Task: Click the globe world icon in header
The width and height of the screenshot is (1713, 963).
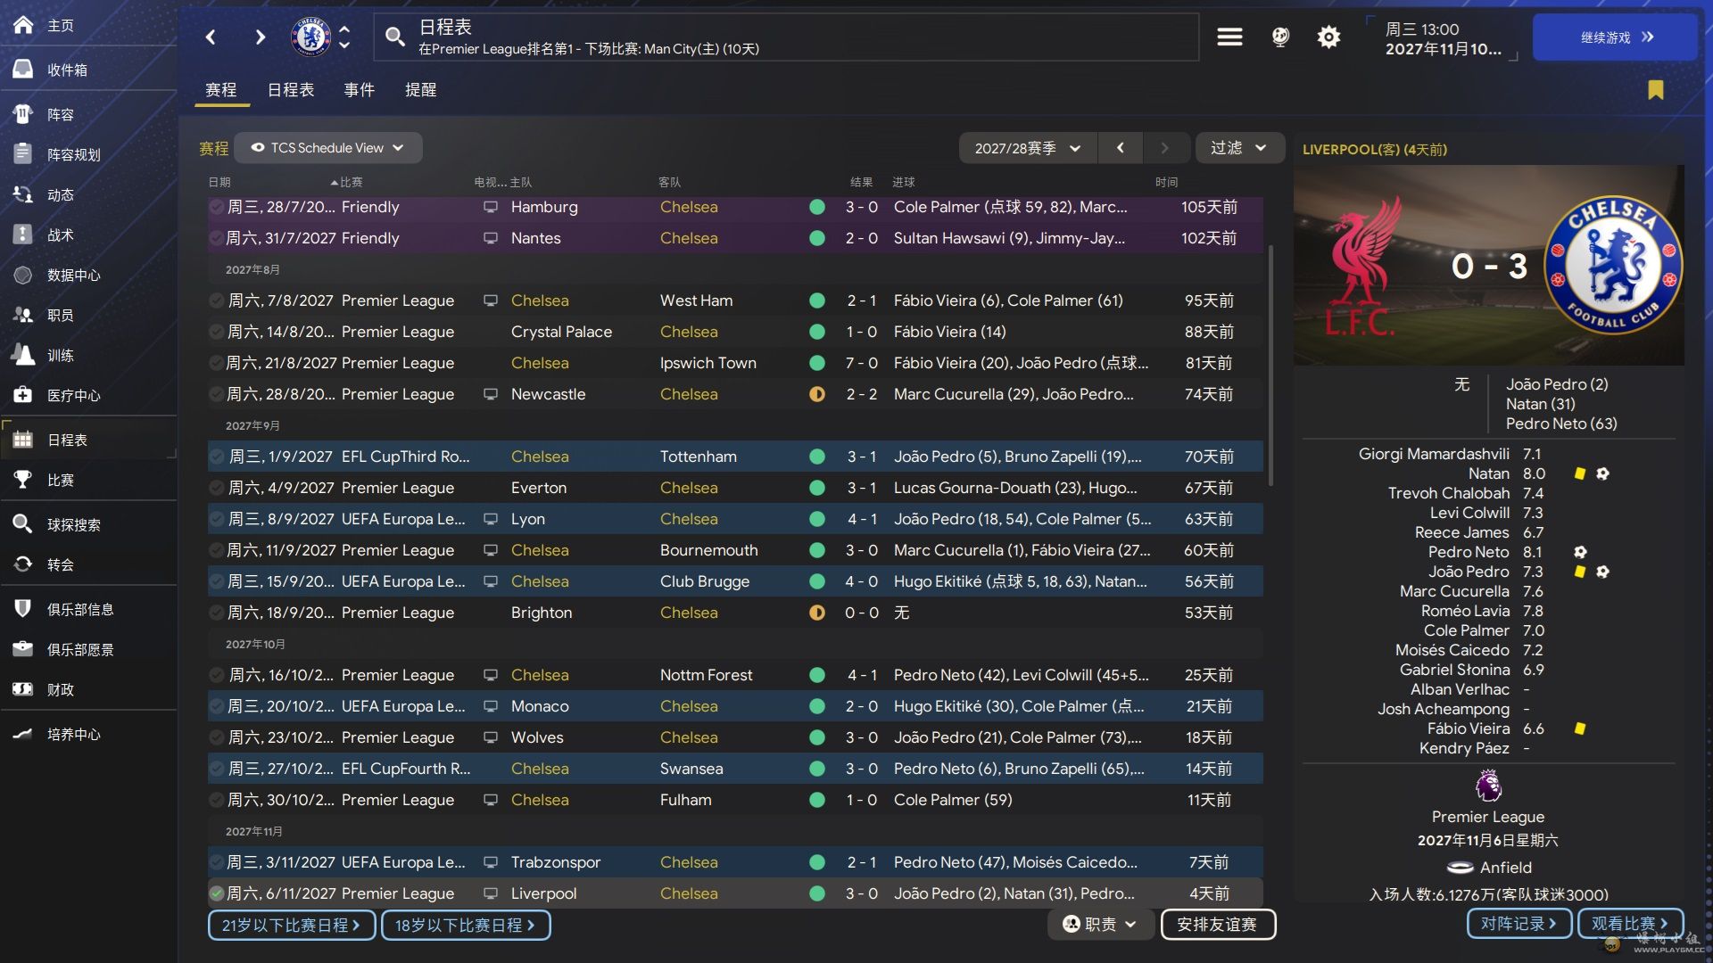Action: coord(1280,37)
